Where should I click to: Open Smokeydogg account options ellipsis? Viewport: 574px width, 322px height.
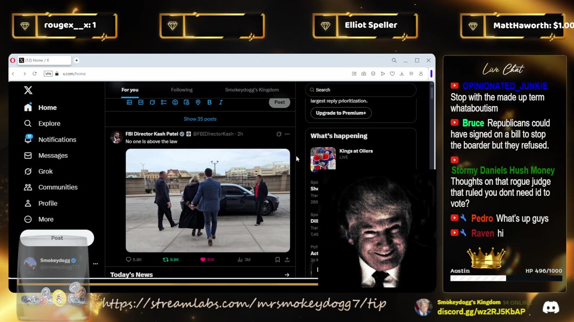pyautogui.click(x=95, y=264)
